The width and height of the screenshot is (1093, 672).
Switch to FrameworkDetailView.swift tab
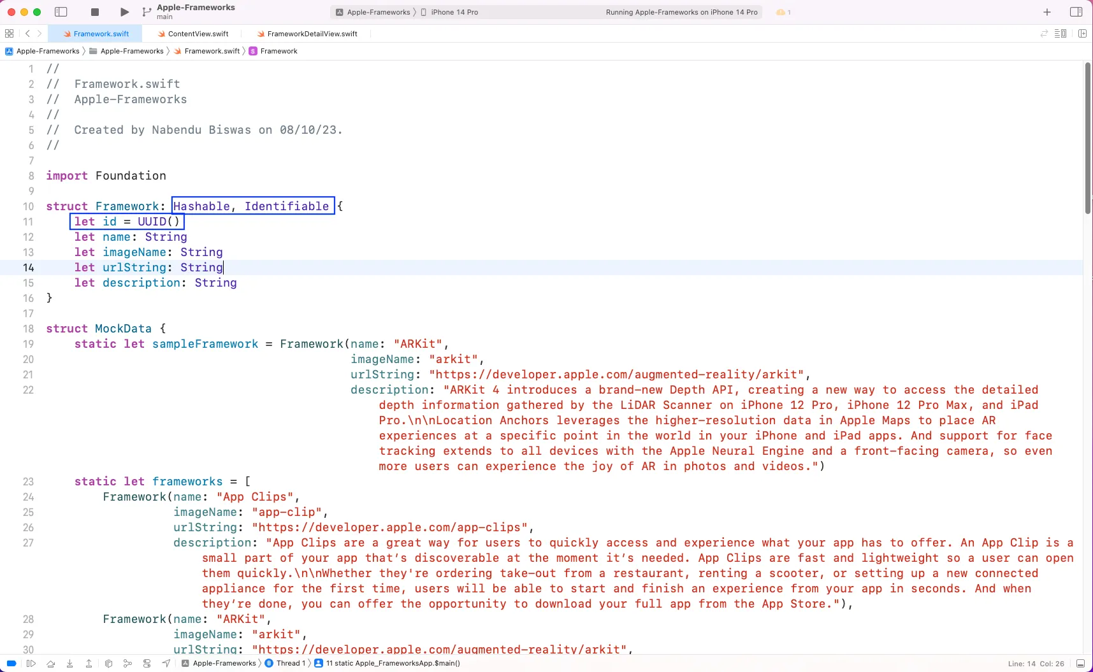coord(307,34)
